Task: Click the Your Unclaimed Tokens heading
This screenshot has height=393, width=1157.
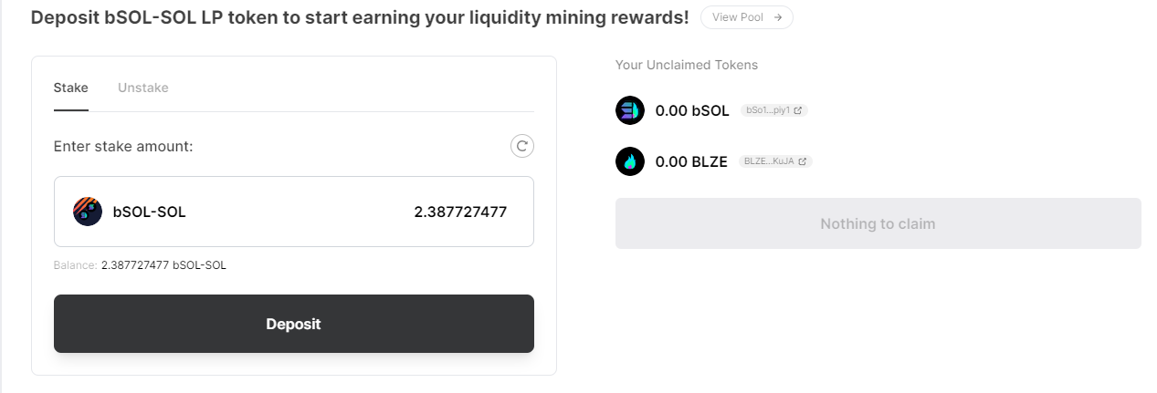Action: click(x=687, y=65)
